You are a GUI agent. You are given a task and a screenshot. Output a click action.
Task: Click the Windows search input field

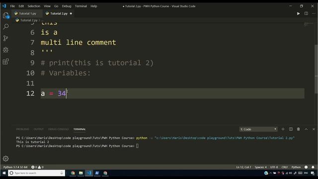coord(36,173)
